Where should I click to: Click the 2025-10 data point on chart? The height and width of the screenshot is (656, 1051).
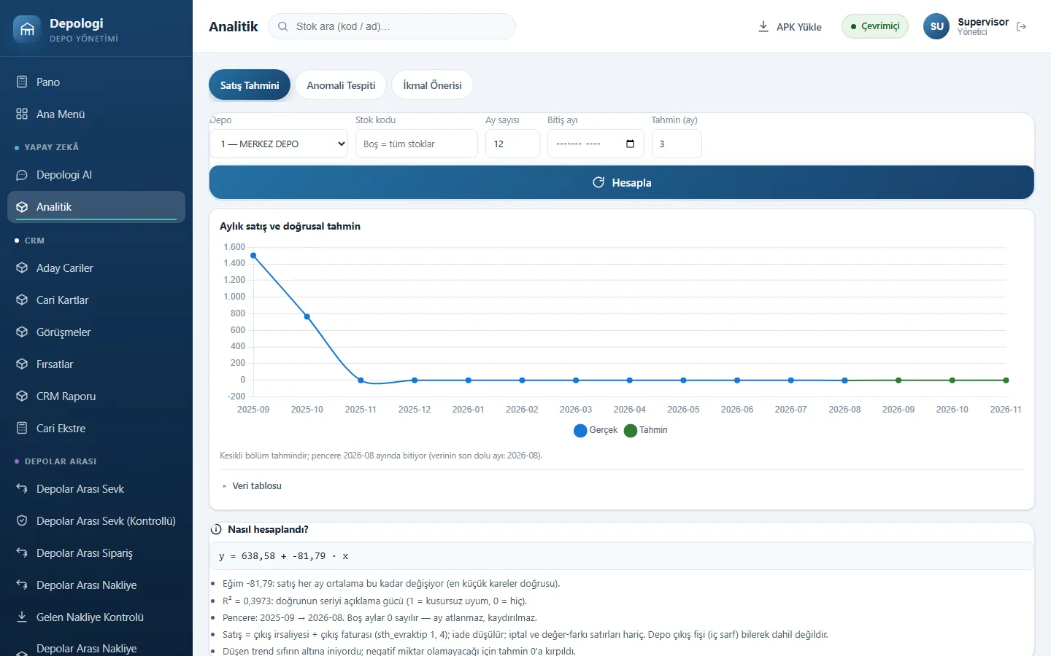(307, 317)
